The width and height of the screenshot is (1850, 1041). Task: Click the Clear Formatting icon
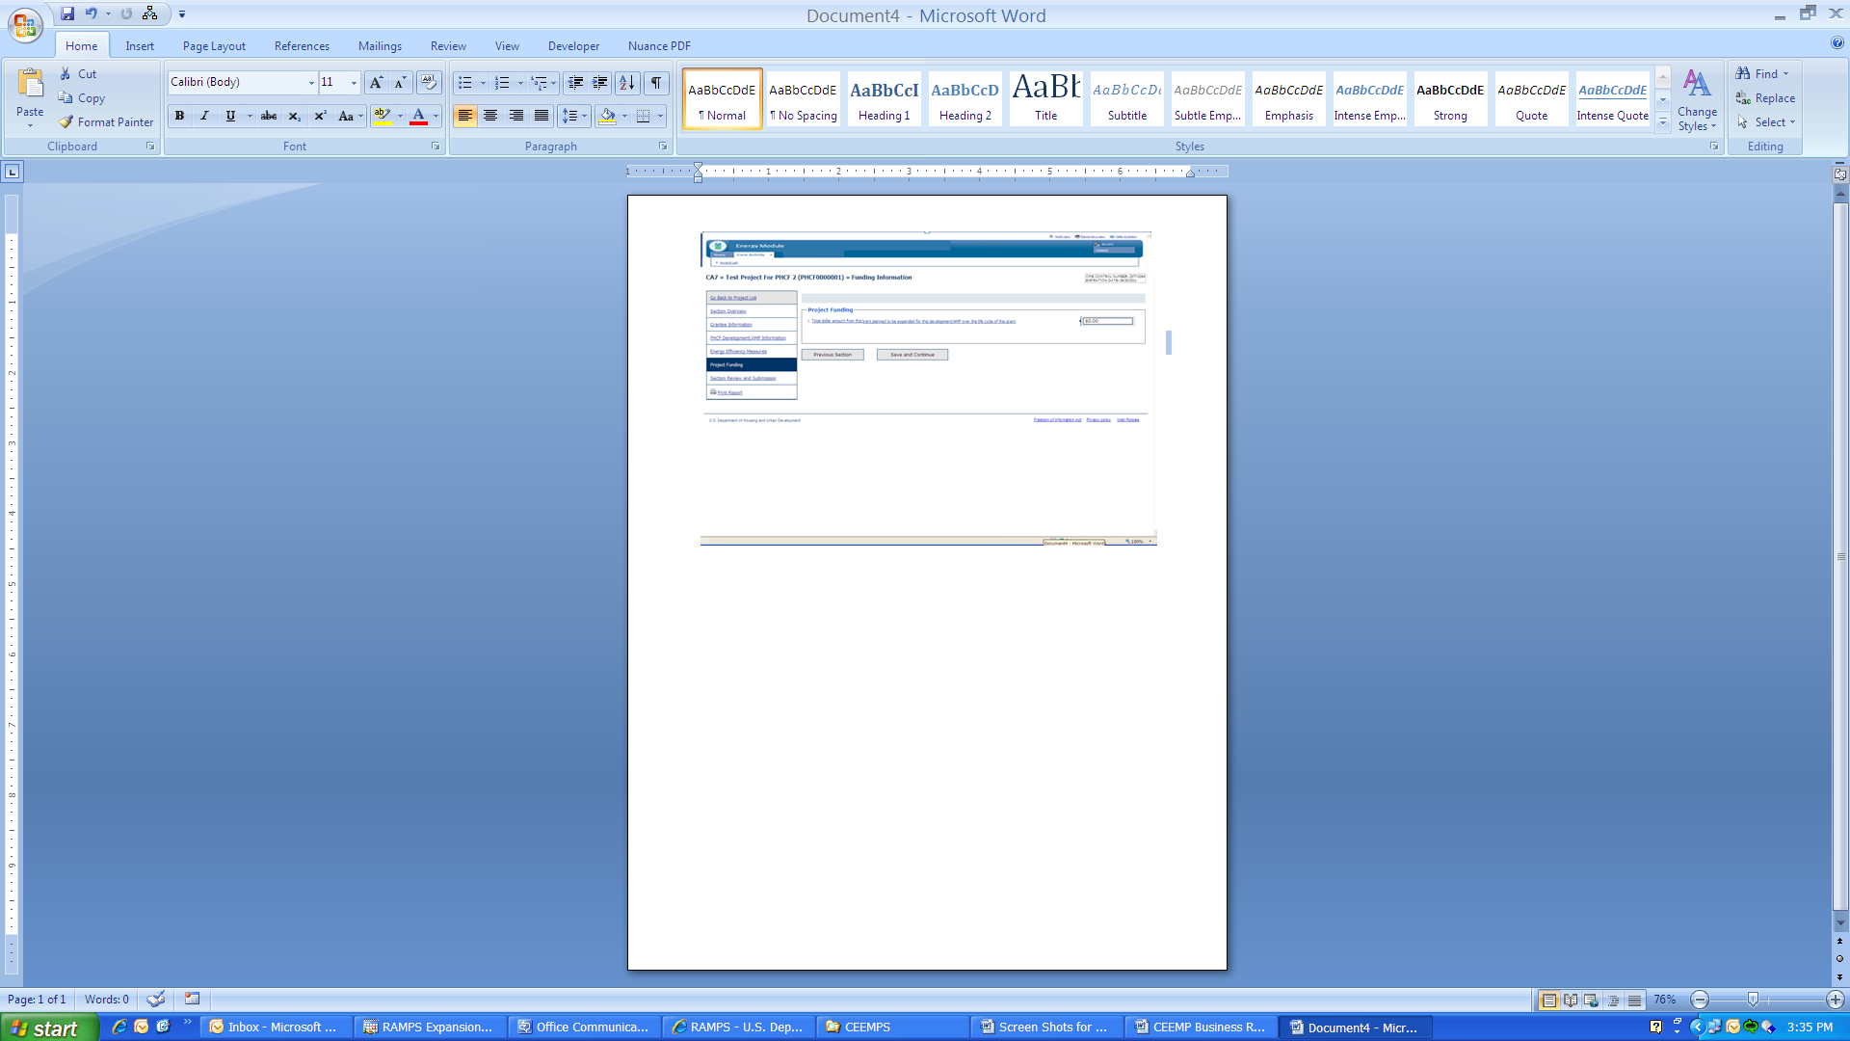(429, 83)
